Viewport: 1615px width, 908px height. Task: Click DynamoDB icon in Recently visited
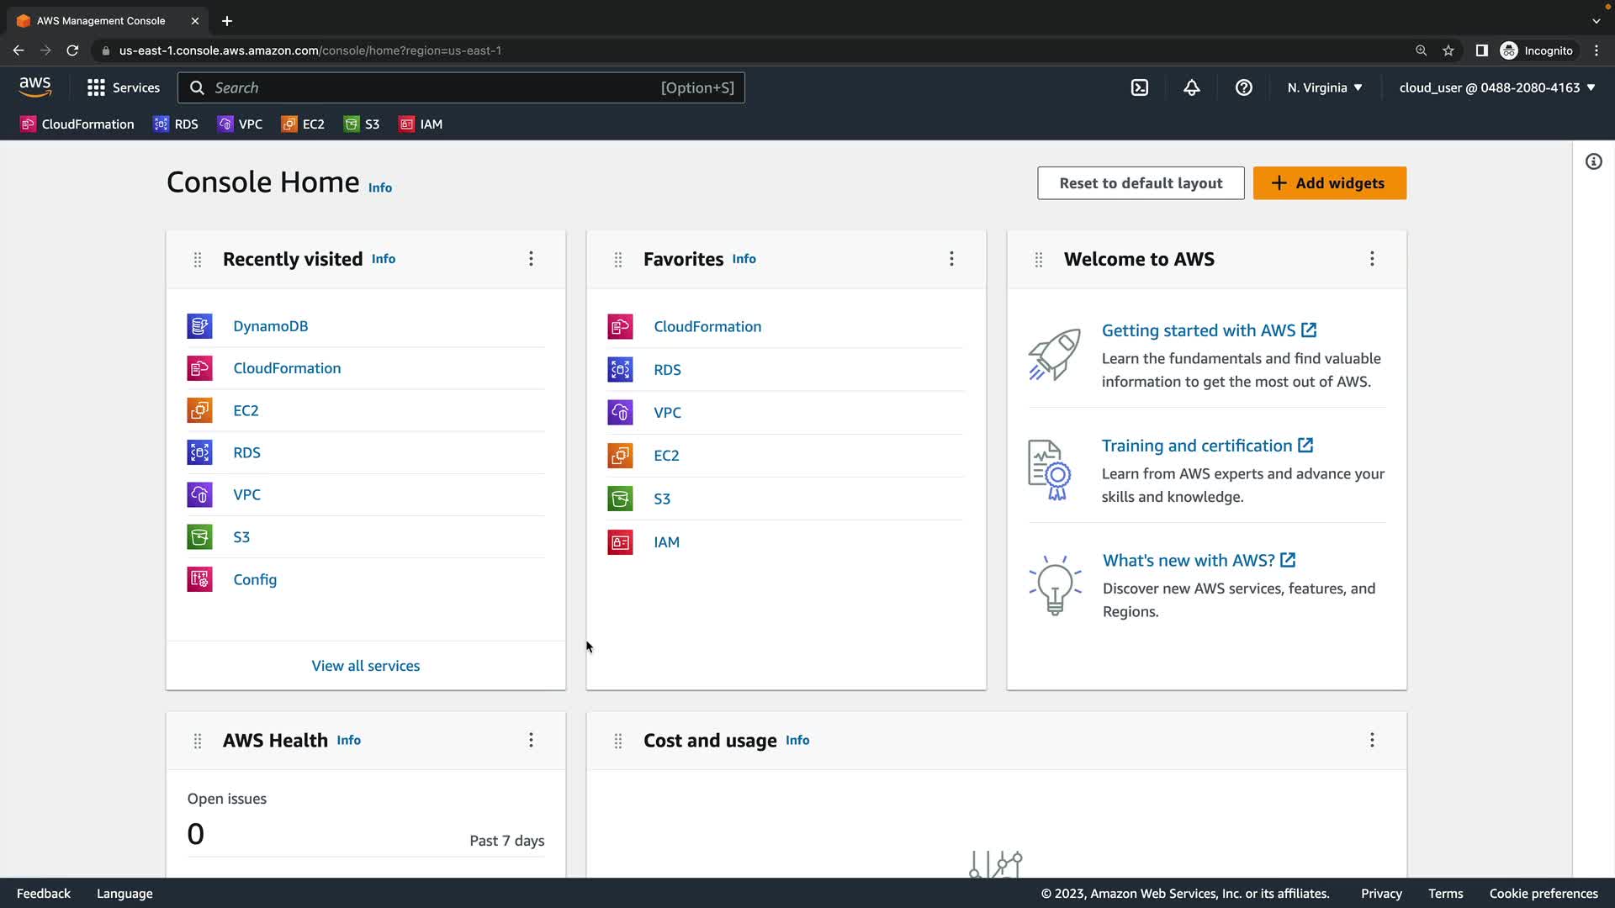coord(199,326)
